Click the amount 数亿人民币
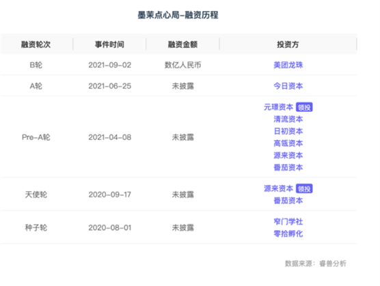This screenshot has width=380, height=286. 182,65
